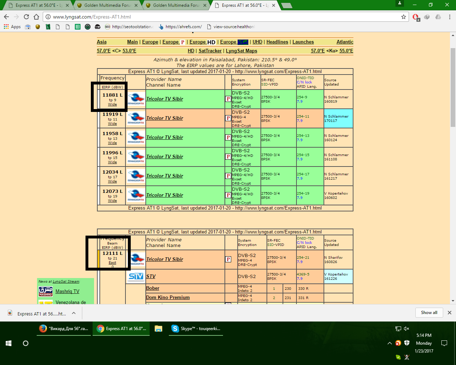Click the P pay icon in 11919 L row
456x365 pixels.
click(228, 118)
